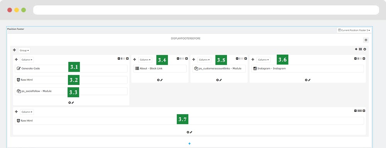Click the pencil icon below the Instagram widget
386x148 pixels.
[x=309, y=80]
